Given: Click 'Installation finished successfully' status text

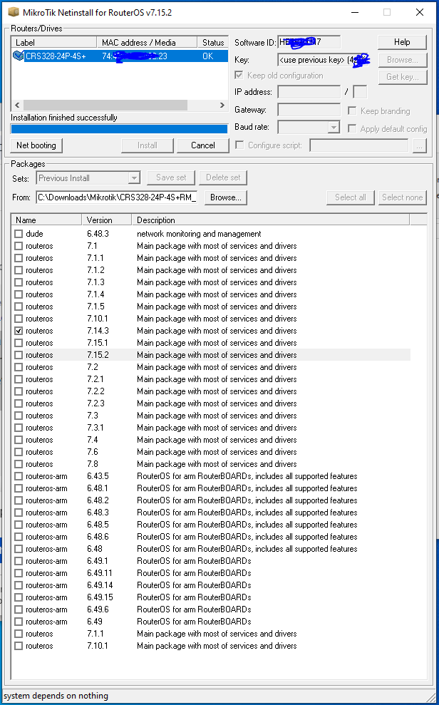Looking at the screenshot, I should [64, 118].
